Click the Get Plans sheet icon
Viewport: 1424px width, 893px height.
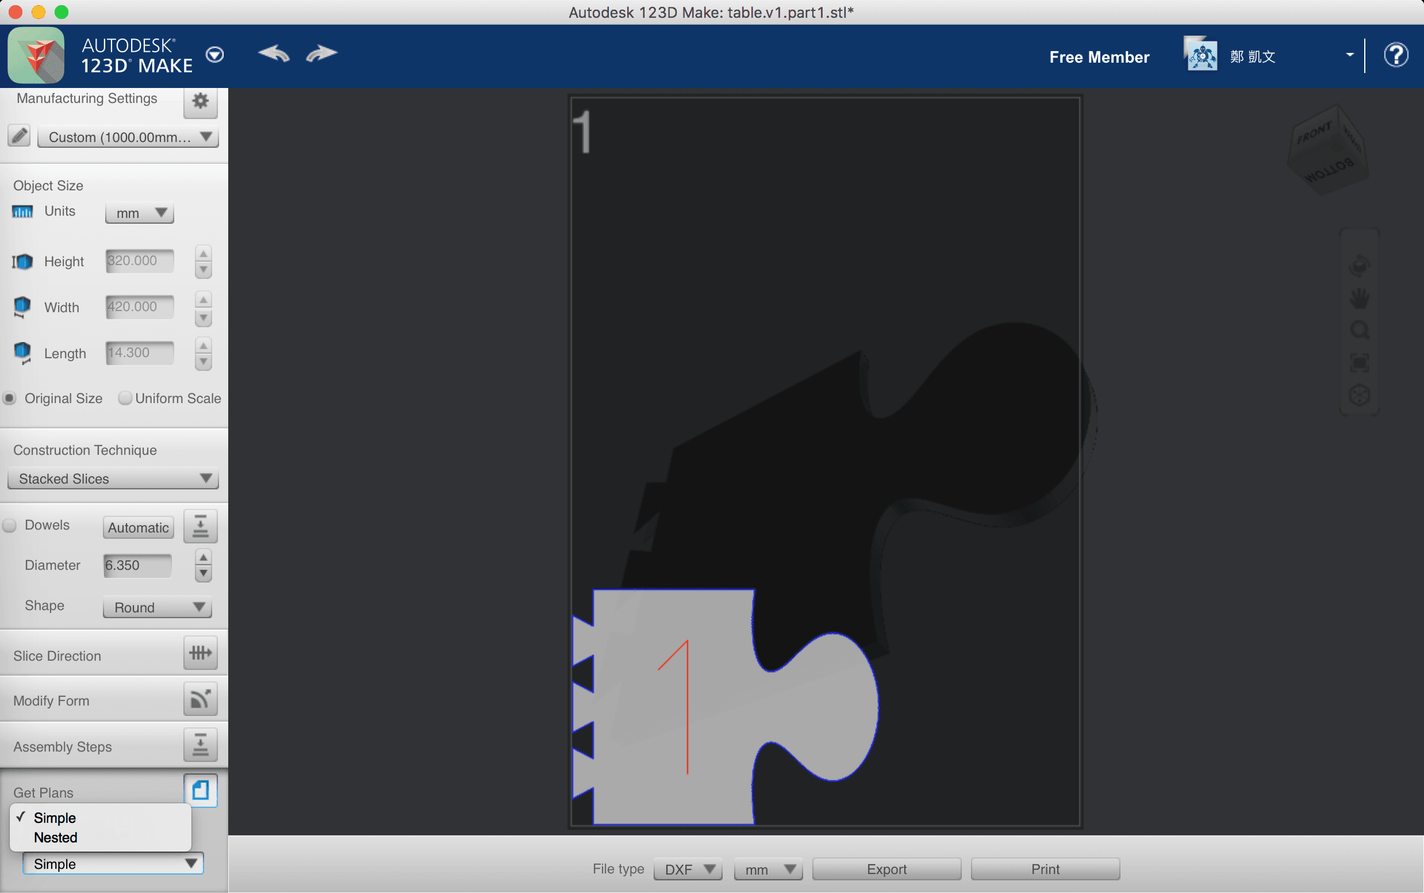[200, 790]
